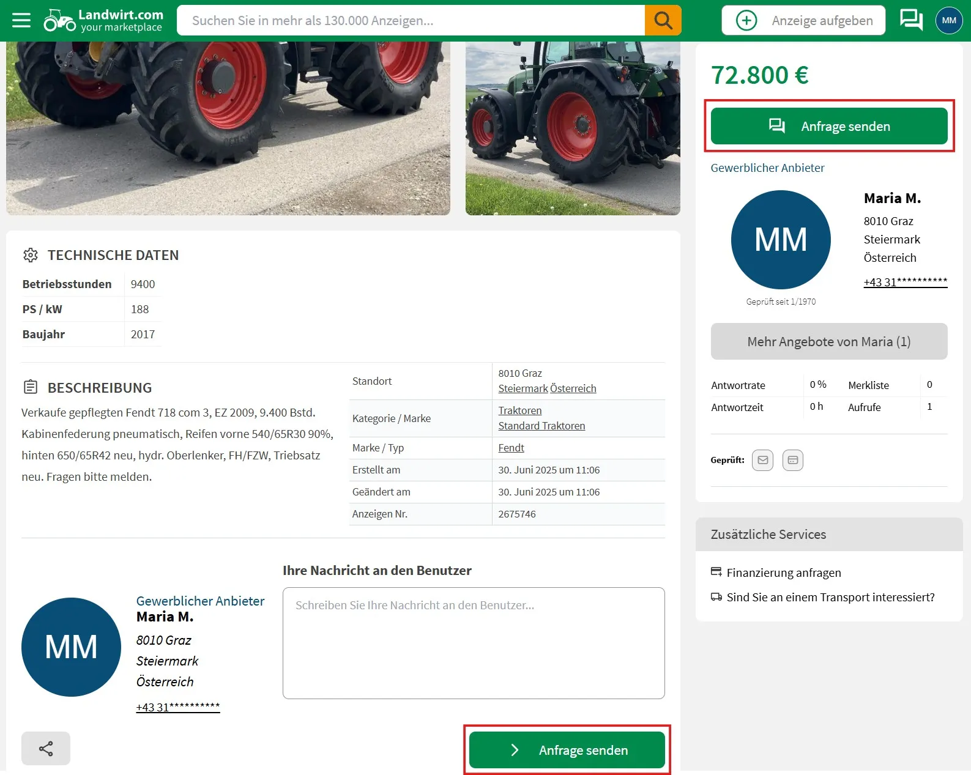Click the message textarea to the user
The width and height of the screenshot is (971, 775).
coord(474,643)
